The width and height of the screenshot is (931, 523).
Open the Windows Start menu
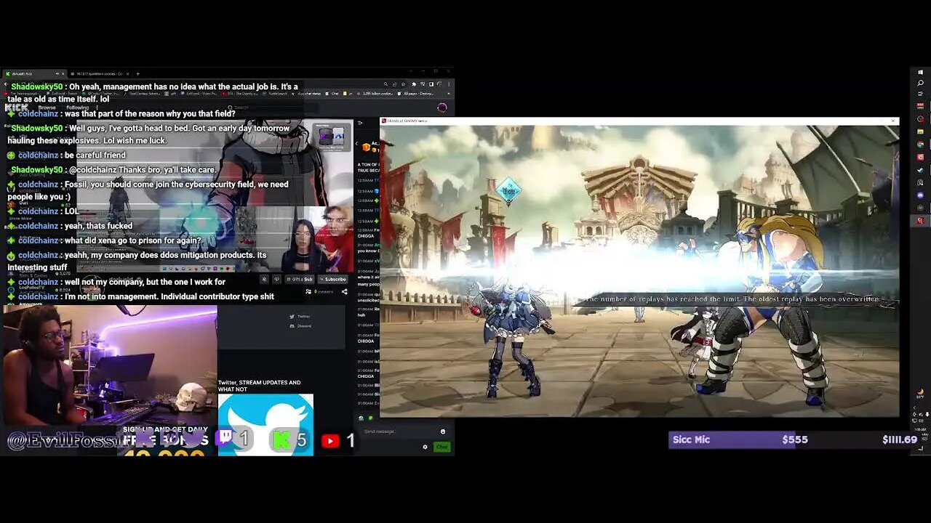(920, 72)
